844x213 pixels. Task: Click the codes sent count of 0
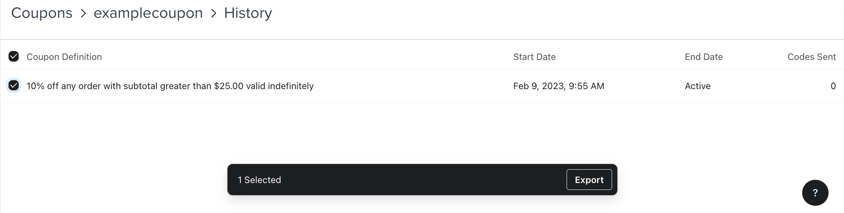(833, 86)
